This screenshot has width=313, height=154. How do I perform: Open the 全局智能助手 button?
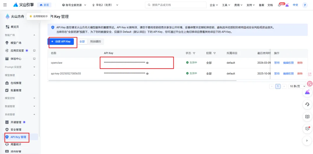tap(39, 16)
